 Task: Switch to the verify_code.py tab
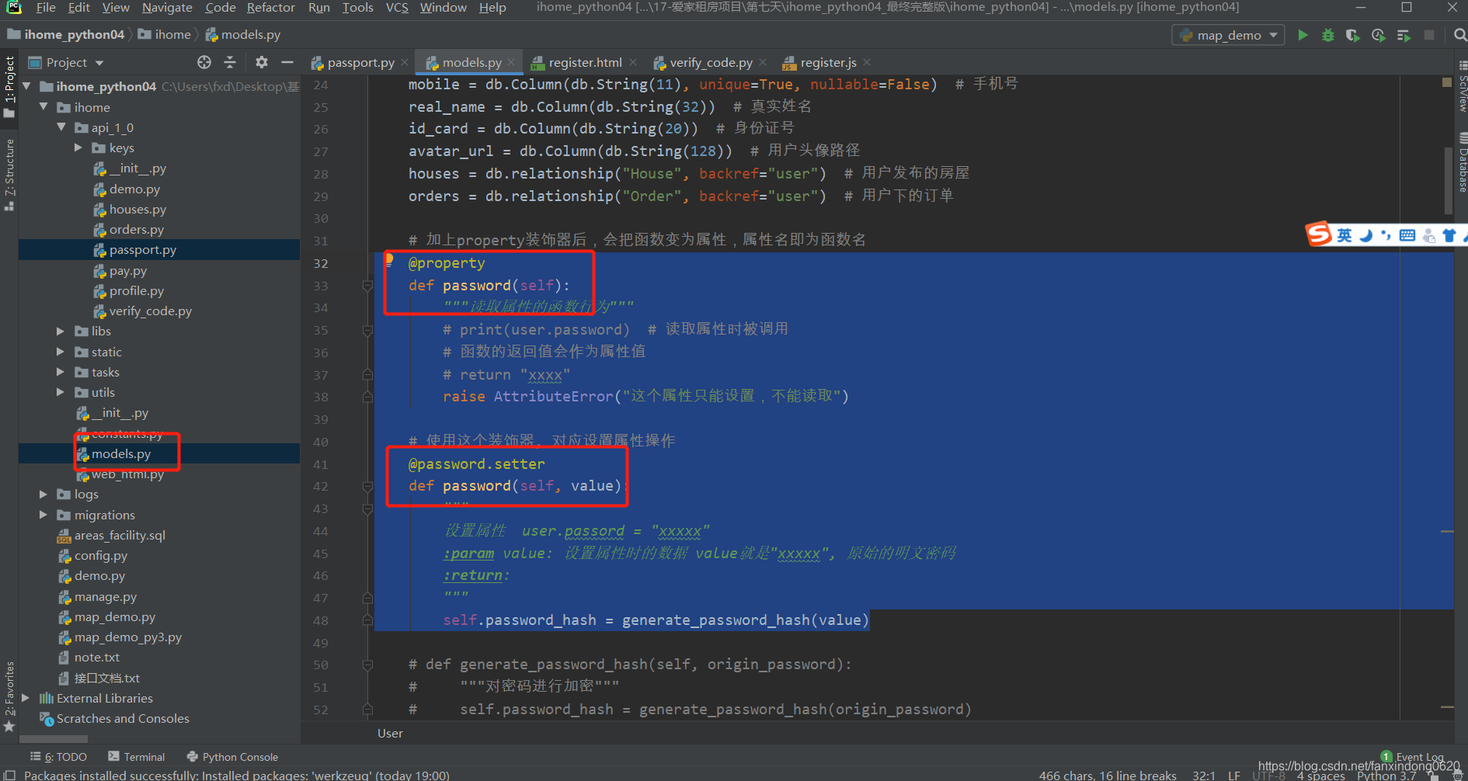click(710, 62)
